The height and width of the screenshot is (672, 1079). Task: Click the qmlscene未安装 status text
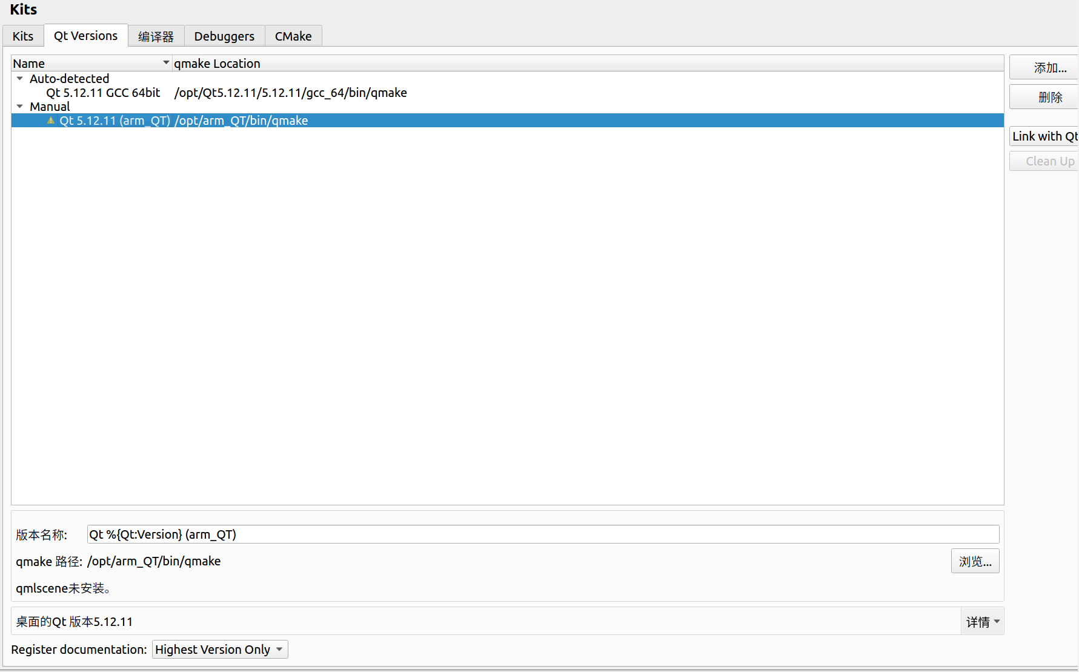(63, 588)
